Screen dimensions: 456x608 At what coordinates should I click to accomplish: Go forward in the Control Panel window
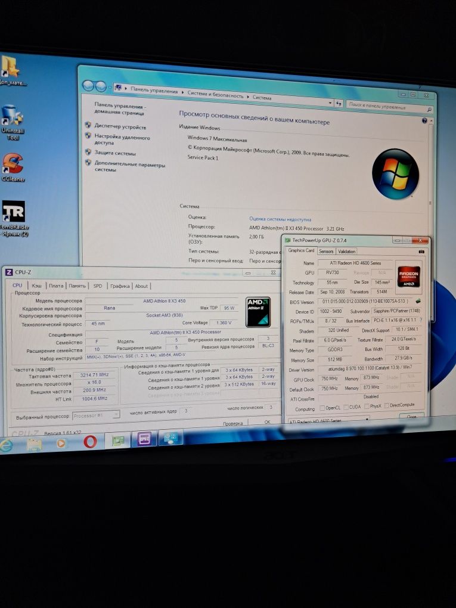point(101,86)
